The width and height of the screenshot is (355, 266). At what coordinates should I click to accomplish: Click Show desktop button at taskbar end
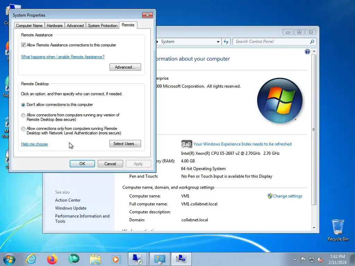[x=353, y=259]
